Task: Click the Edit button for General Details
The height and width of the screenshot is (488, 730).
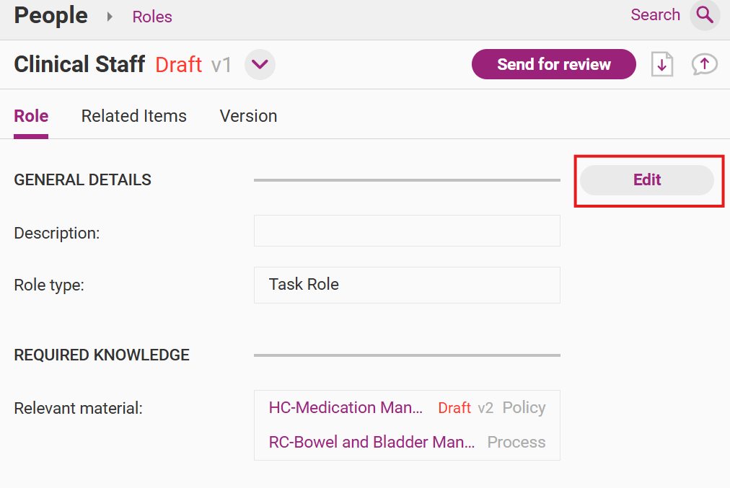Action: tap(646, 180)
